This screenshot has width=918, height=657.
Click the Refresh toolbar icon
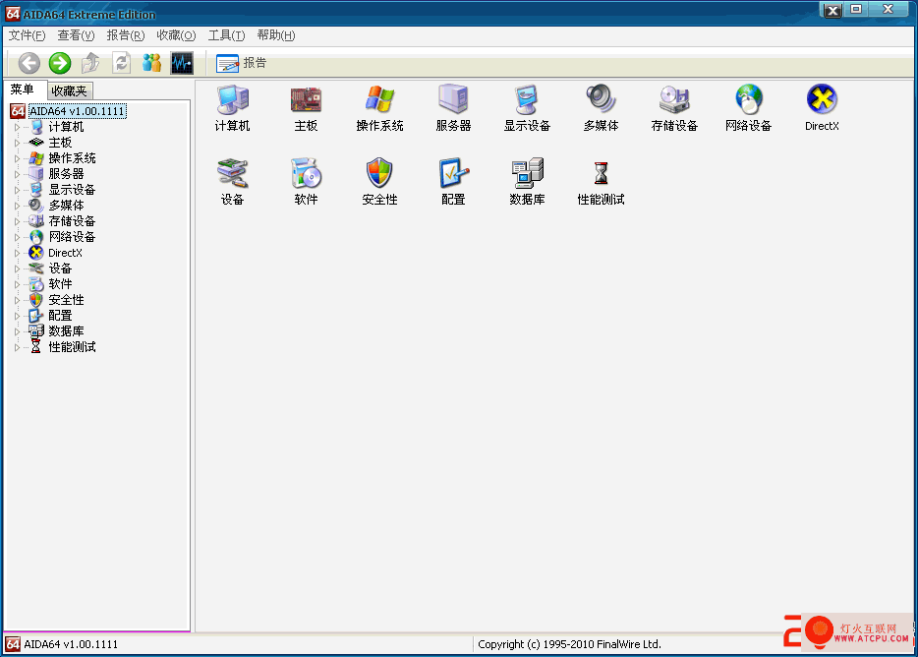(x=121, y=63)
